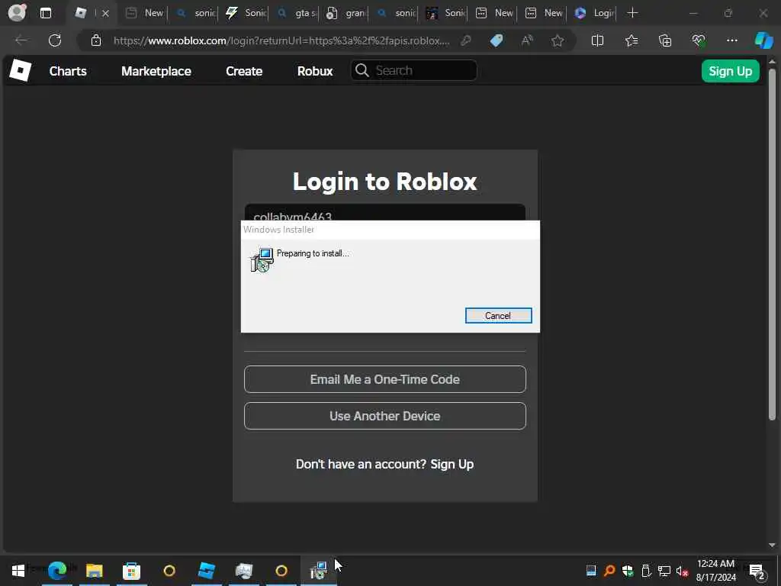The height and width of the screenshot is (586, 781).
Task: Choose Use Another Device
Action: click(x=385, y=416)
